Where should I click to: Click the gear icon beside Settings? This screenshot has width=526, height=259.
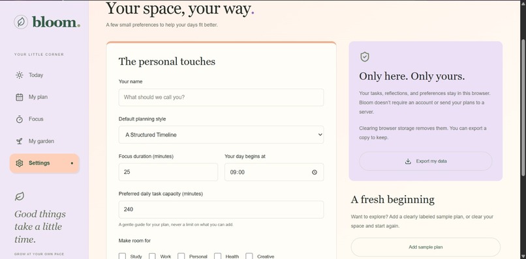[20, 163]
